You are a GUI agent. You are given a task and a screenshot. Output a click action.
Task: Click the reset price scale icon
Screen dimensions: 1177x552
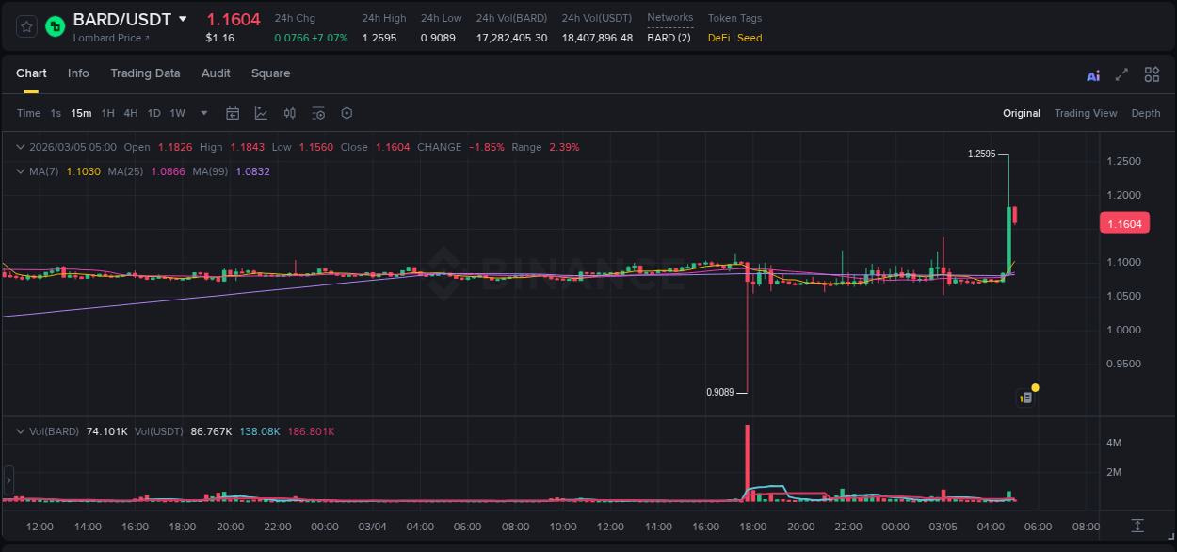pyautogui.click(x=1137, y=525)
